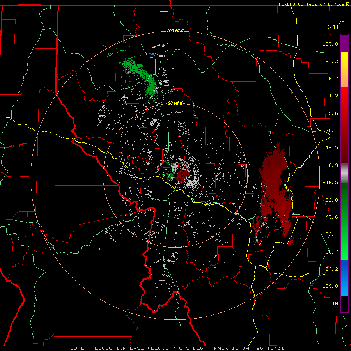351x351 pixels.
Task: Click the 10:31 timestamp in the caption
Action: pyautogui.click(x=276, y=348)
